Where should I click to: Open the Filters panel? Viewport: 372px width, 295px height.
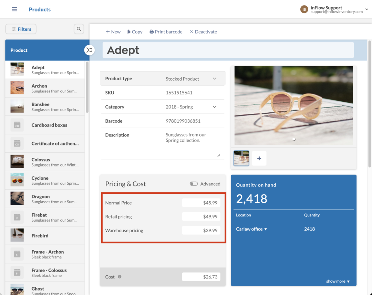pos(21,29)
